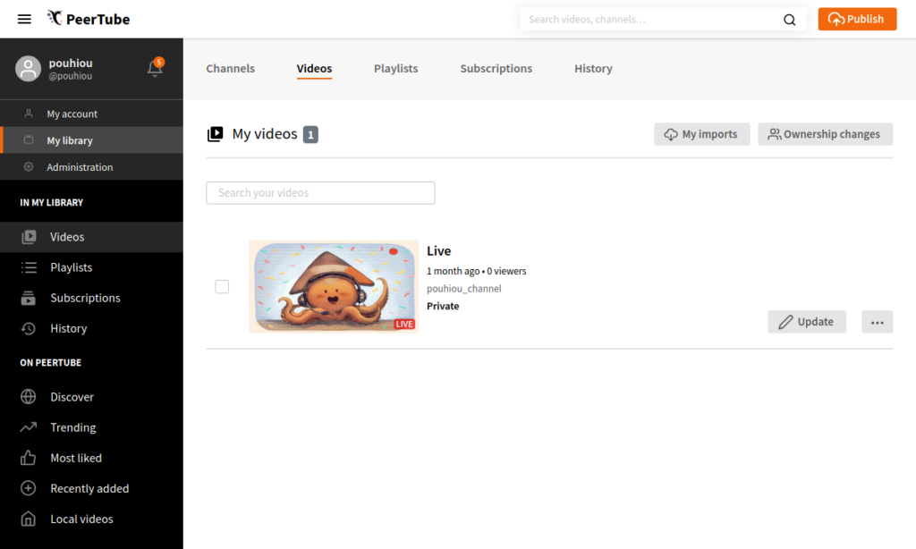Click the My imports button
The width and height of the screenshot is (916, 549).
701,134
